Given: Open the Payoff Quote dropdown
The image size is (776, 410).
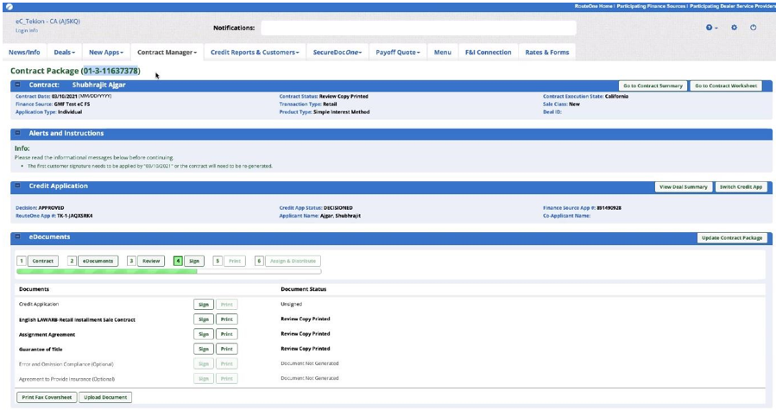Looking at the screenshot, I should [397, 52].
